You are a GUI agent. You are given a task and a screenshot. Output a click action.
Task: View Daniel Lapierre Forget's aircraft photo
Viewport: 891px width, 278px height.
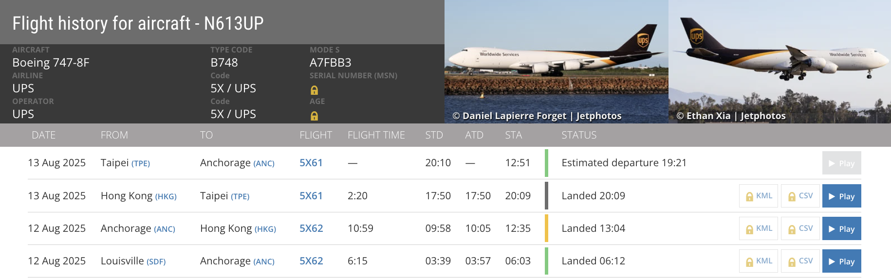point(557,62)
